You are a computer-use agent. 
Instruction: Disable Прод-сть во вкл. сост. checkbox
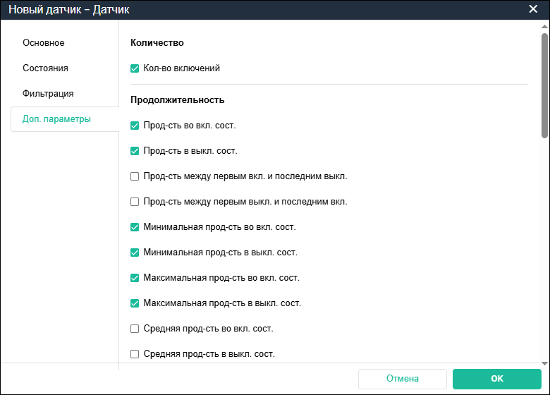pyautogui.click(x=135, y=126)
